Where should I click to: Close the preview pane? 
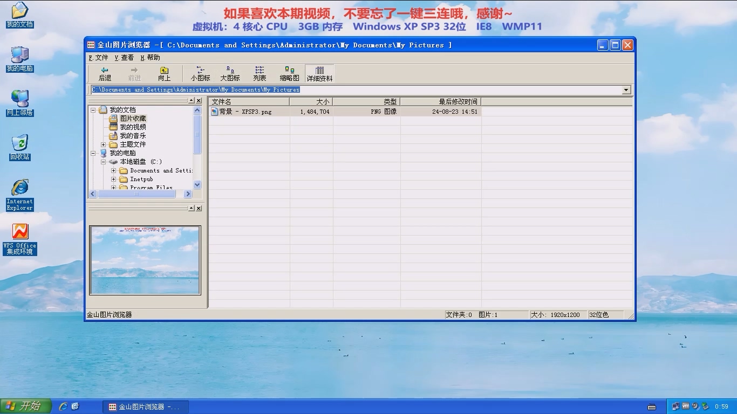click(199, 208)
